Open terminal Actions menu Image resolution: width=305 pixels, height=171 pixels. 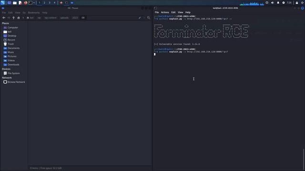[x=165, y=12]
